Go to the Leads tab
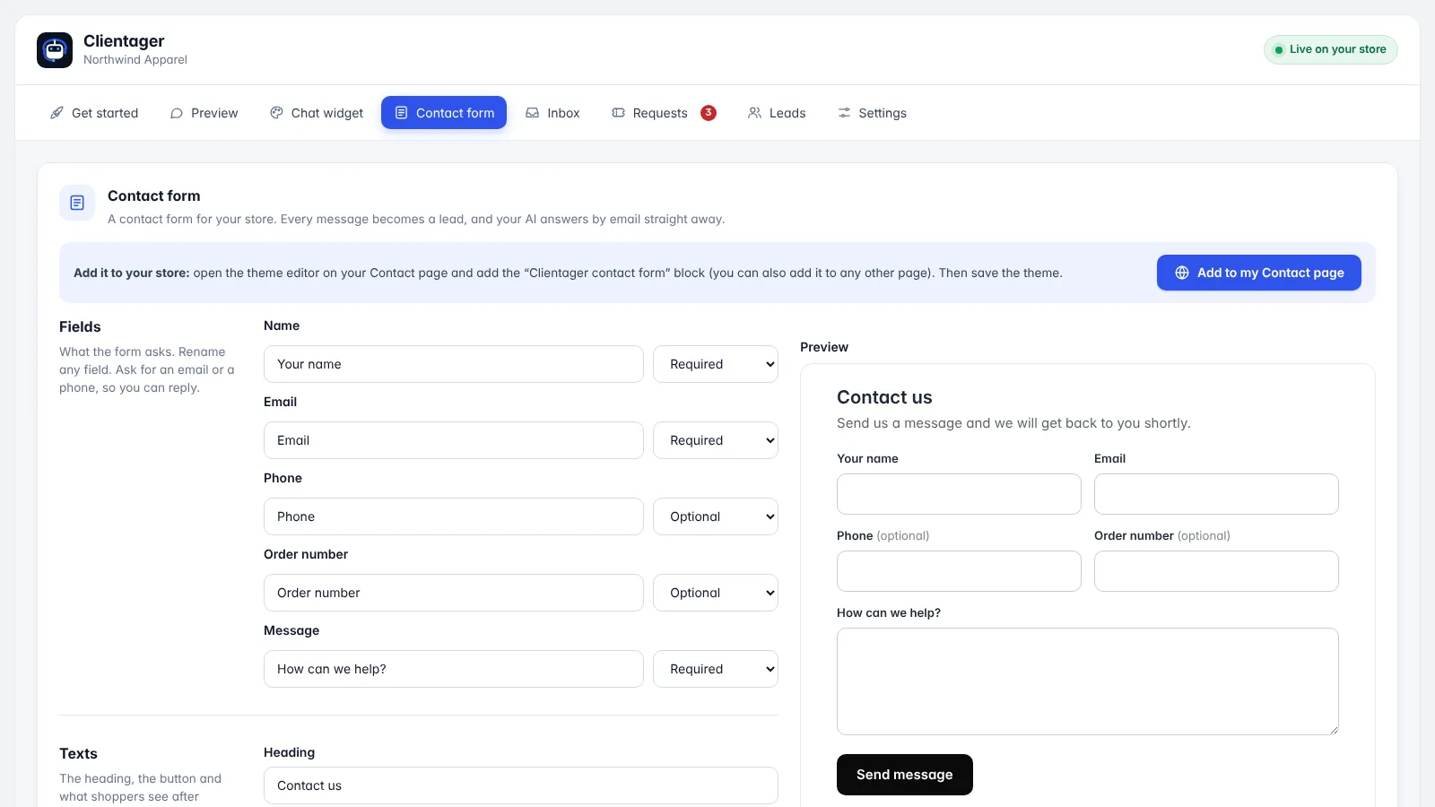 tap(777, 113)
